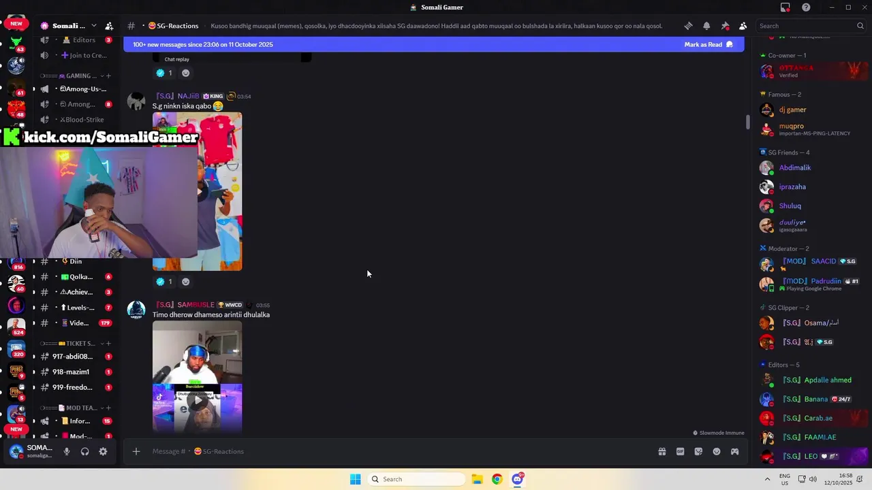
Task: Open File Explorer on taskbar
Action: click(477, 479)
